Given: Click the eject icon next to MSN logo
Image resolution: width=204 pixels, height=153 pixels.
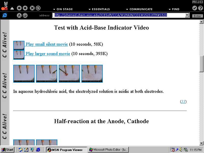Looking at the screenshot, I should click(x=12, y=8).
